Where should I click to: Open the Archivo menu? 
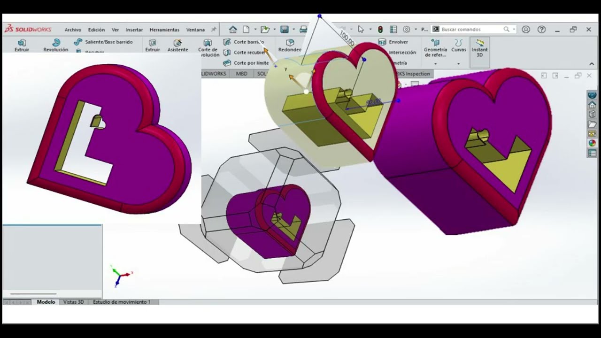pyautogui.click(x=73, y=30)
